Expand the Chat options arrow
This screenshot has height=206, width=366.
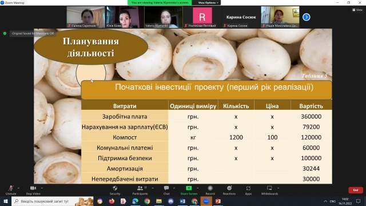[x=174, y=188]
